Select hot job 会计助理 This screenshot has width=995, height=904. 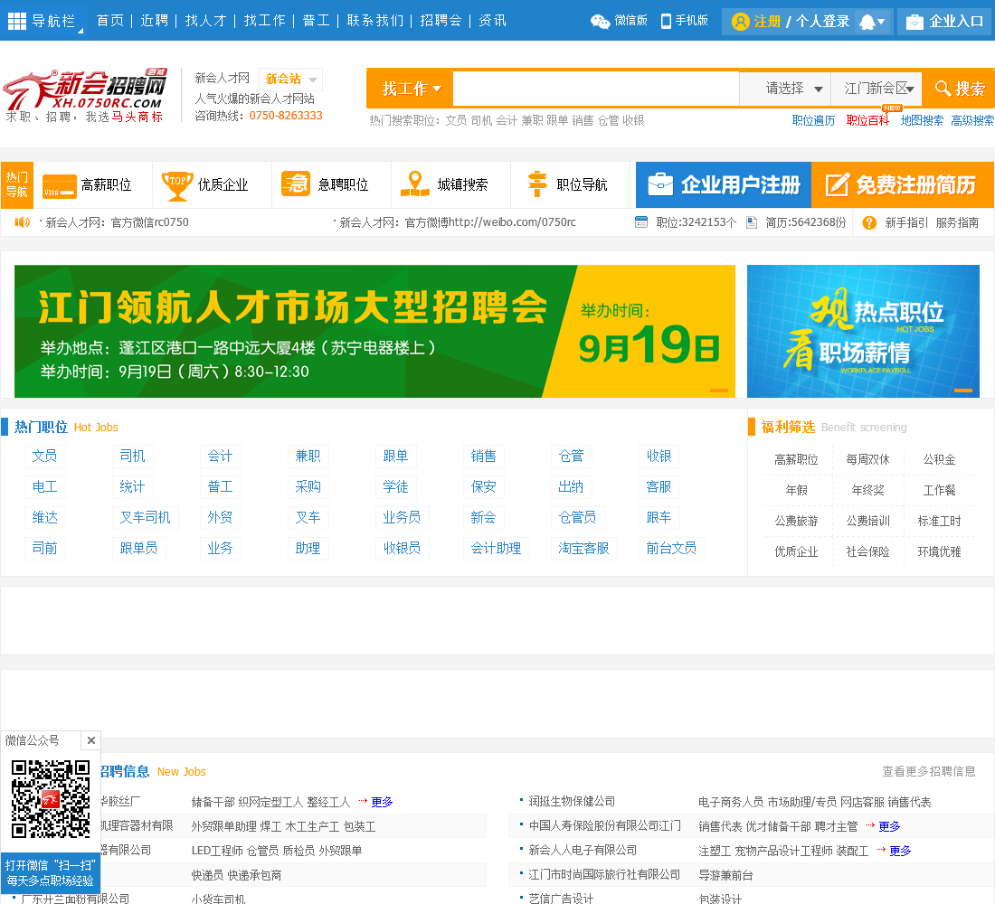click(x=496, y=548)
